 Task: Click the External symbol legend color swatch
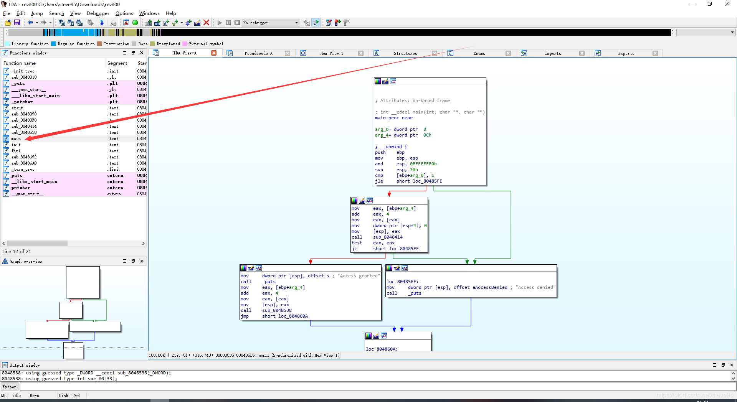[x=185, y=44]
